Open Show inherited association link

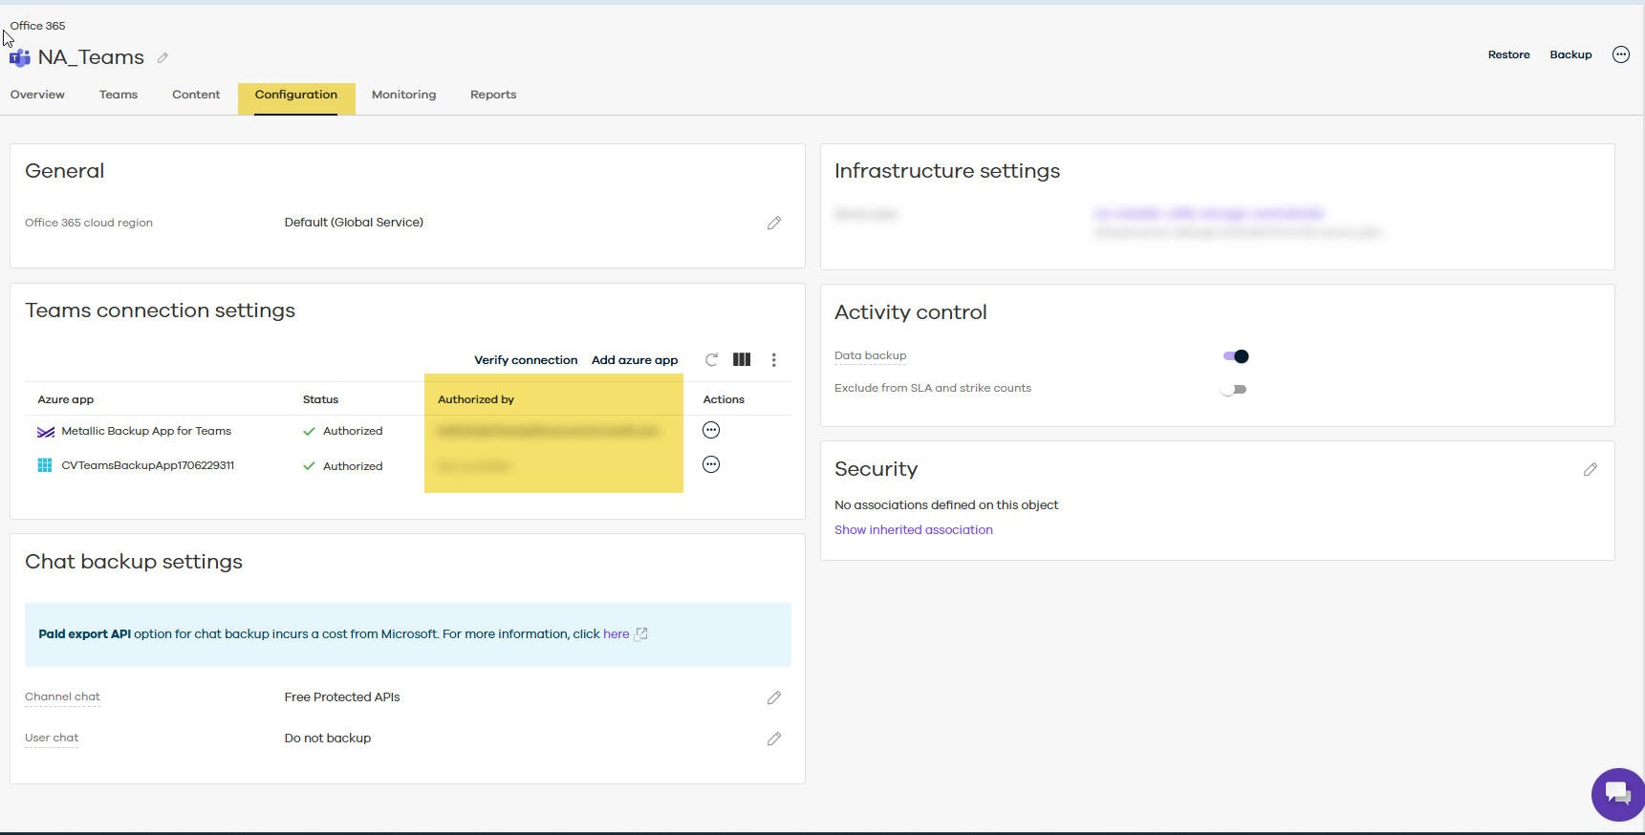click(914, 529)
